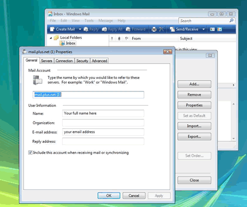Click the Send/Receive toolbar button
This screenshot has width=247, height=207.
pos(184,29)
